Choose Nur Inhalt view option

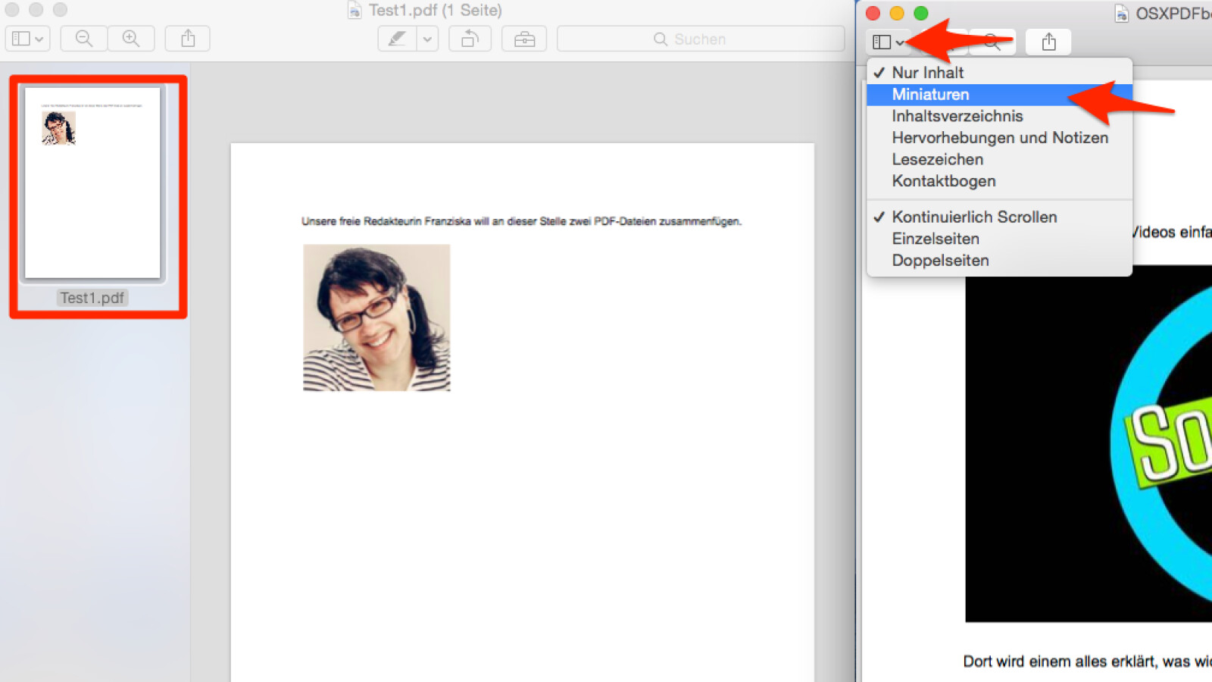tap(999, 73)
